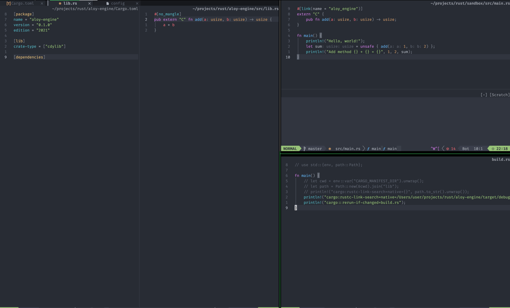The height and width of the screenshot is (308, 510).
Task: Click the build.rs window title
Action: coord(501,159)
